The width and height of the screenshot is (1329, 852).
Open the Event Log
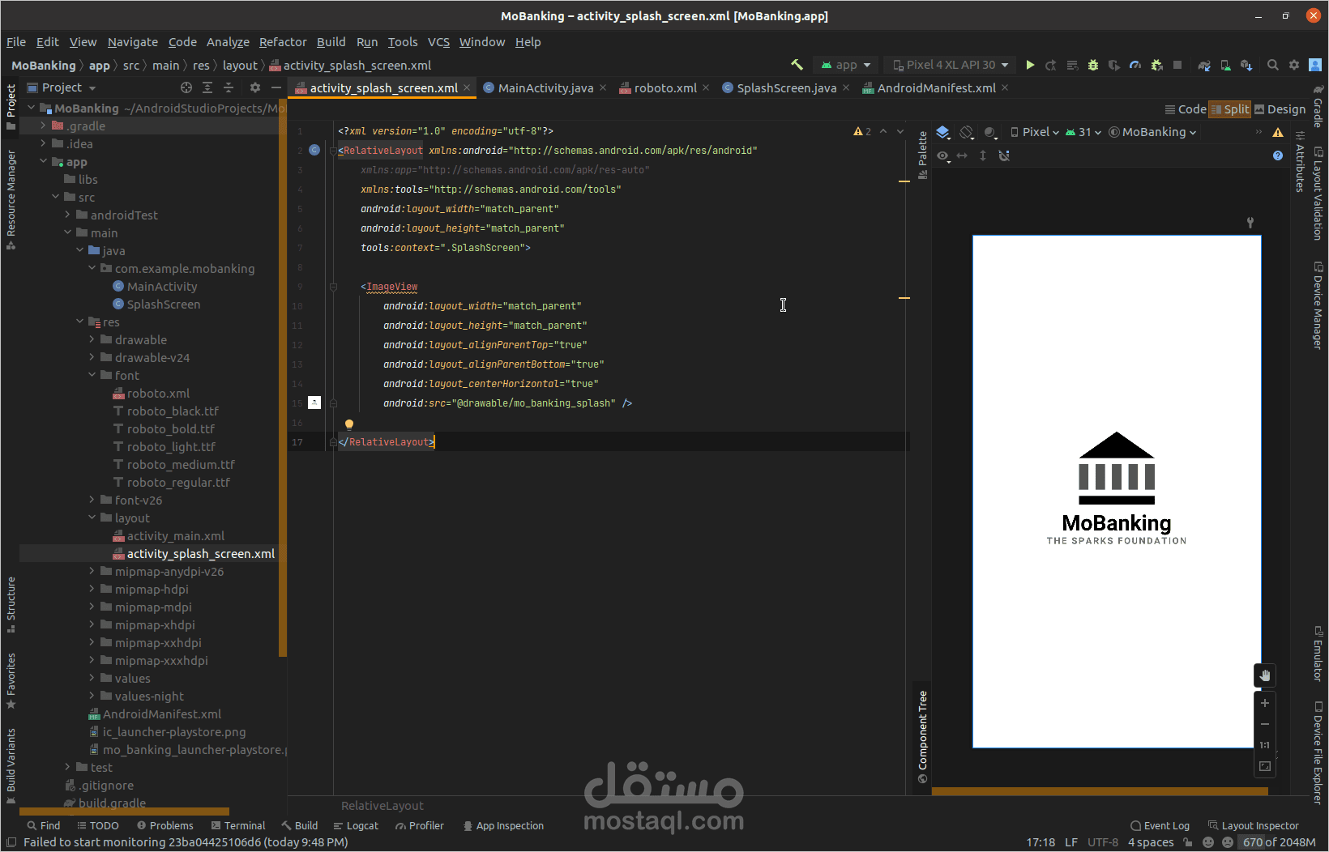[x=1160, y=826]
